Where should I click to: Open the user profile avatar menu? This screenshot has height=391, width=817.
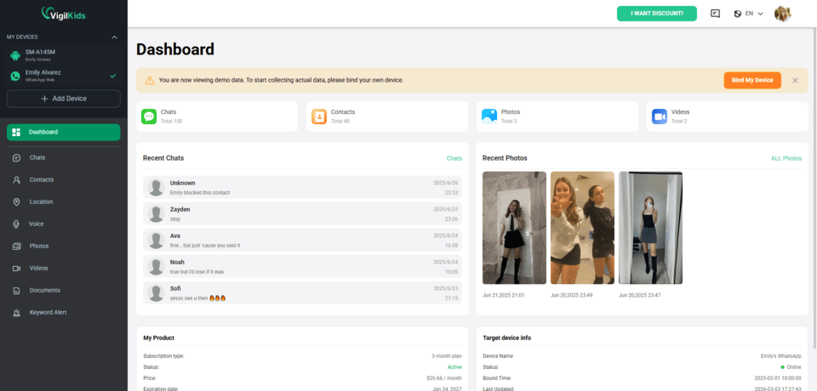click(783, 14)
